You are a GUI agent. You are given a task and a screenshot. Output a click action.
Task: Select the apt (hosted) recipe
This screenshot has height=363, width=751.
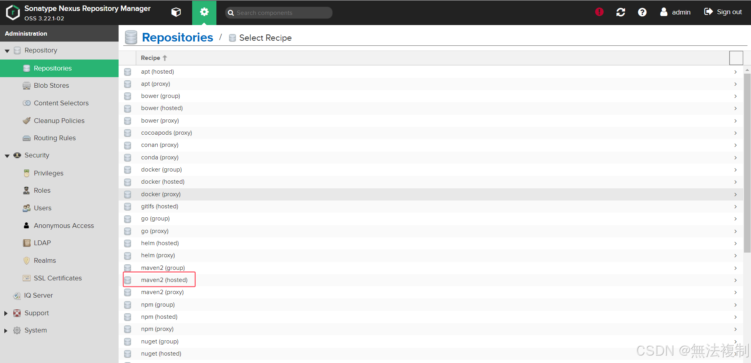(431, 72)
